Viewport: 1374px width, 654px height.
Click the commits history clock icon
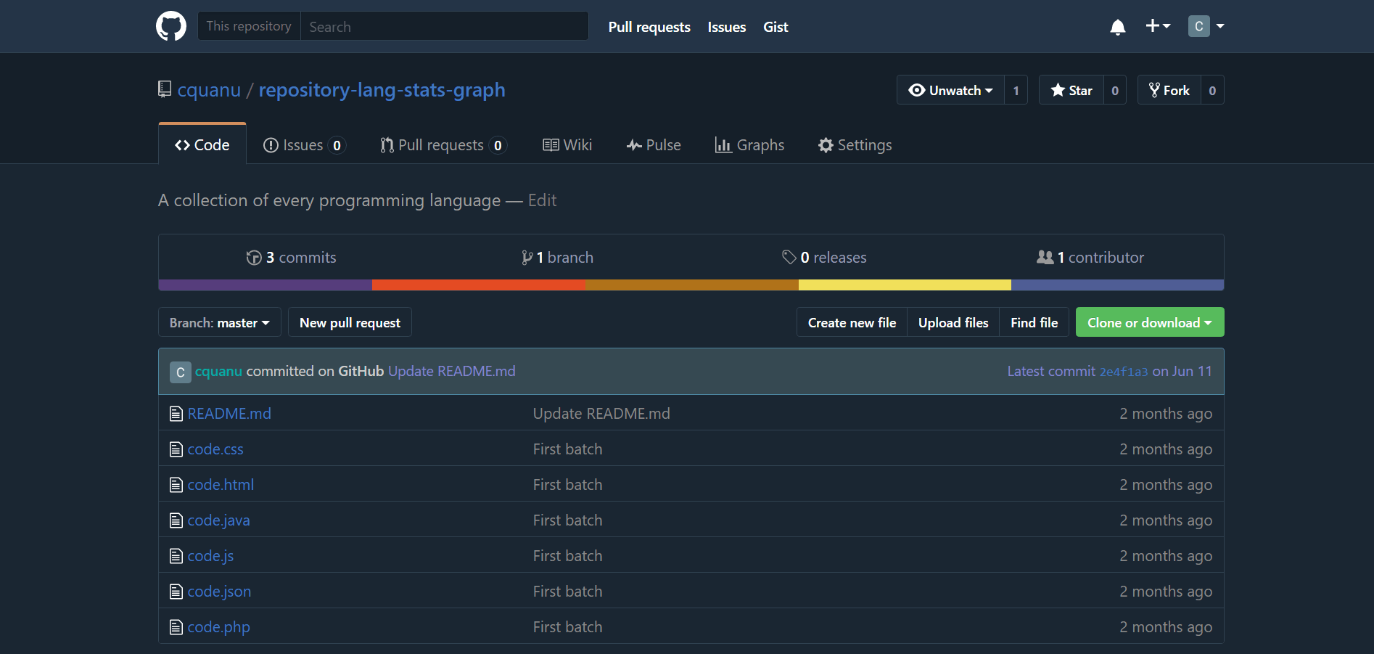(254, 257)
